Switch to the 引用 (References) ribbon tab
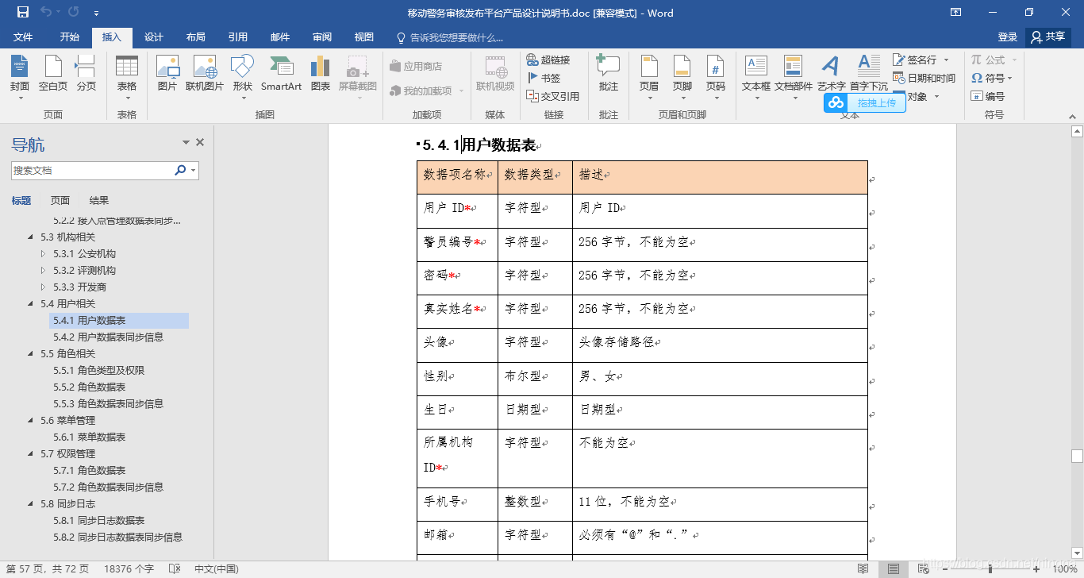 tap(237, 37)
